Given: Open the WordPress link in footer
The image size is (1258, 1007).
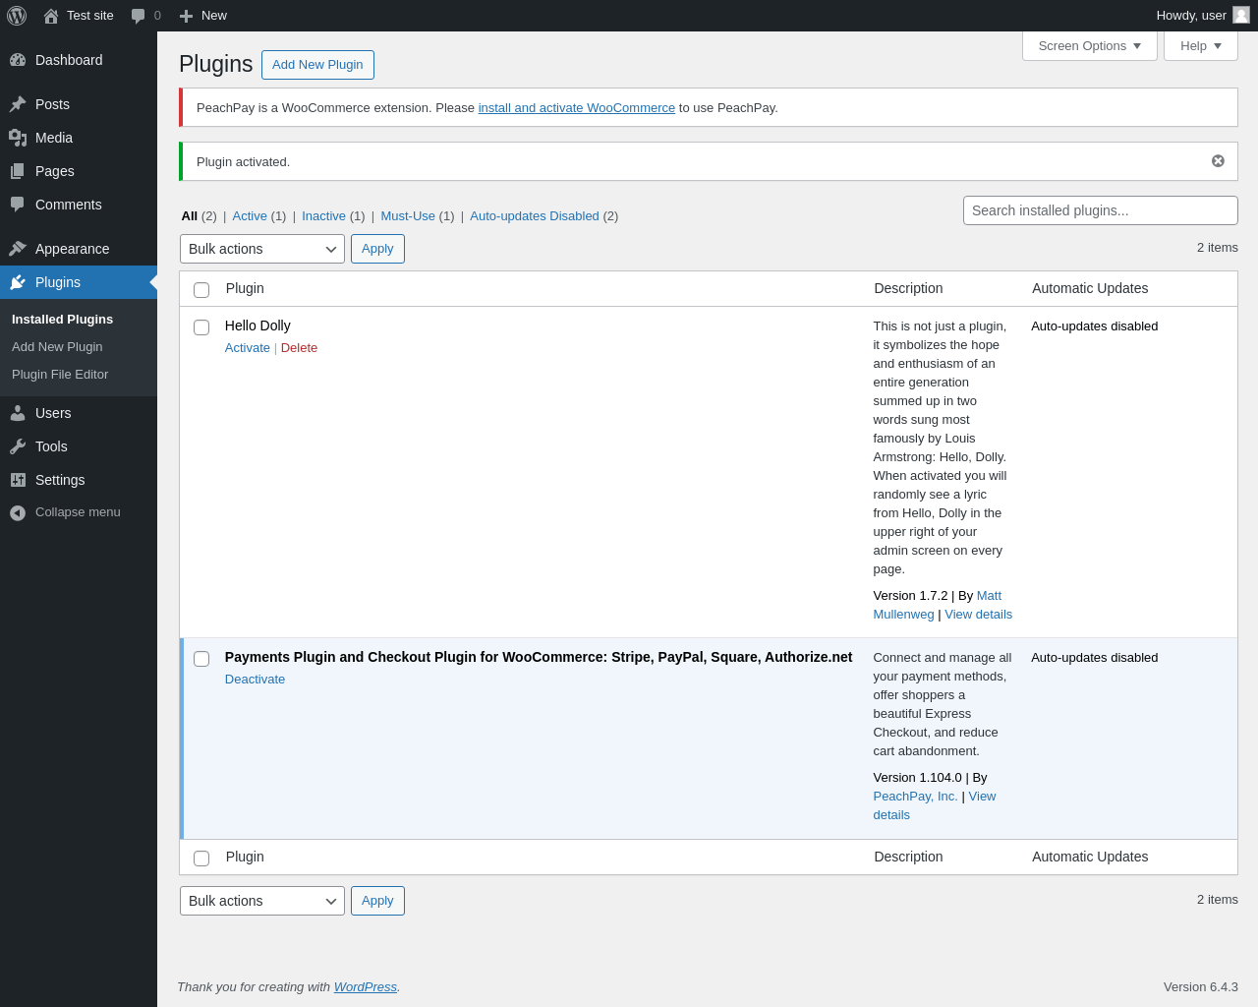Looking at the screenshot, I should pos(366,987).
